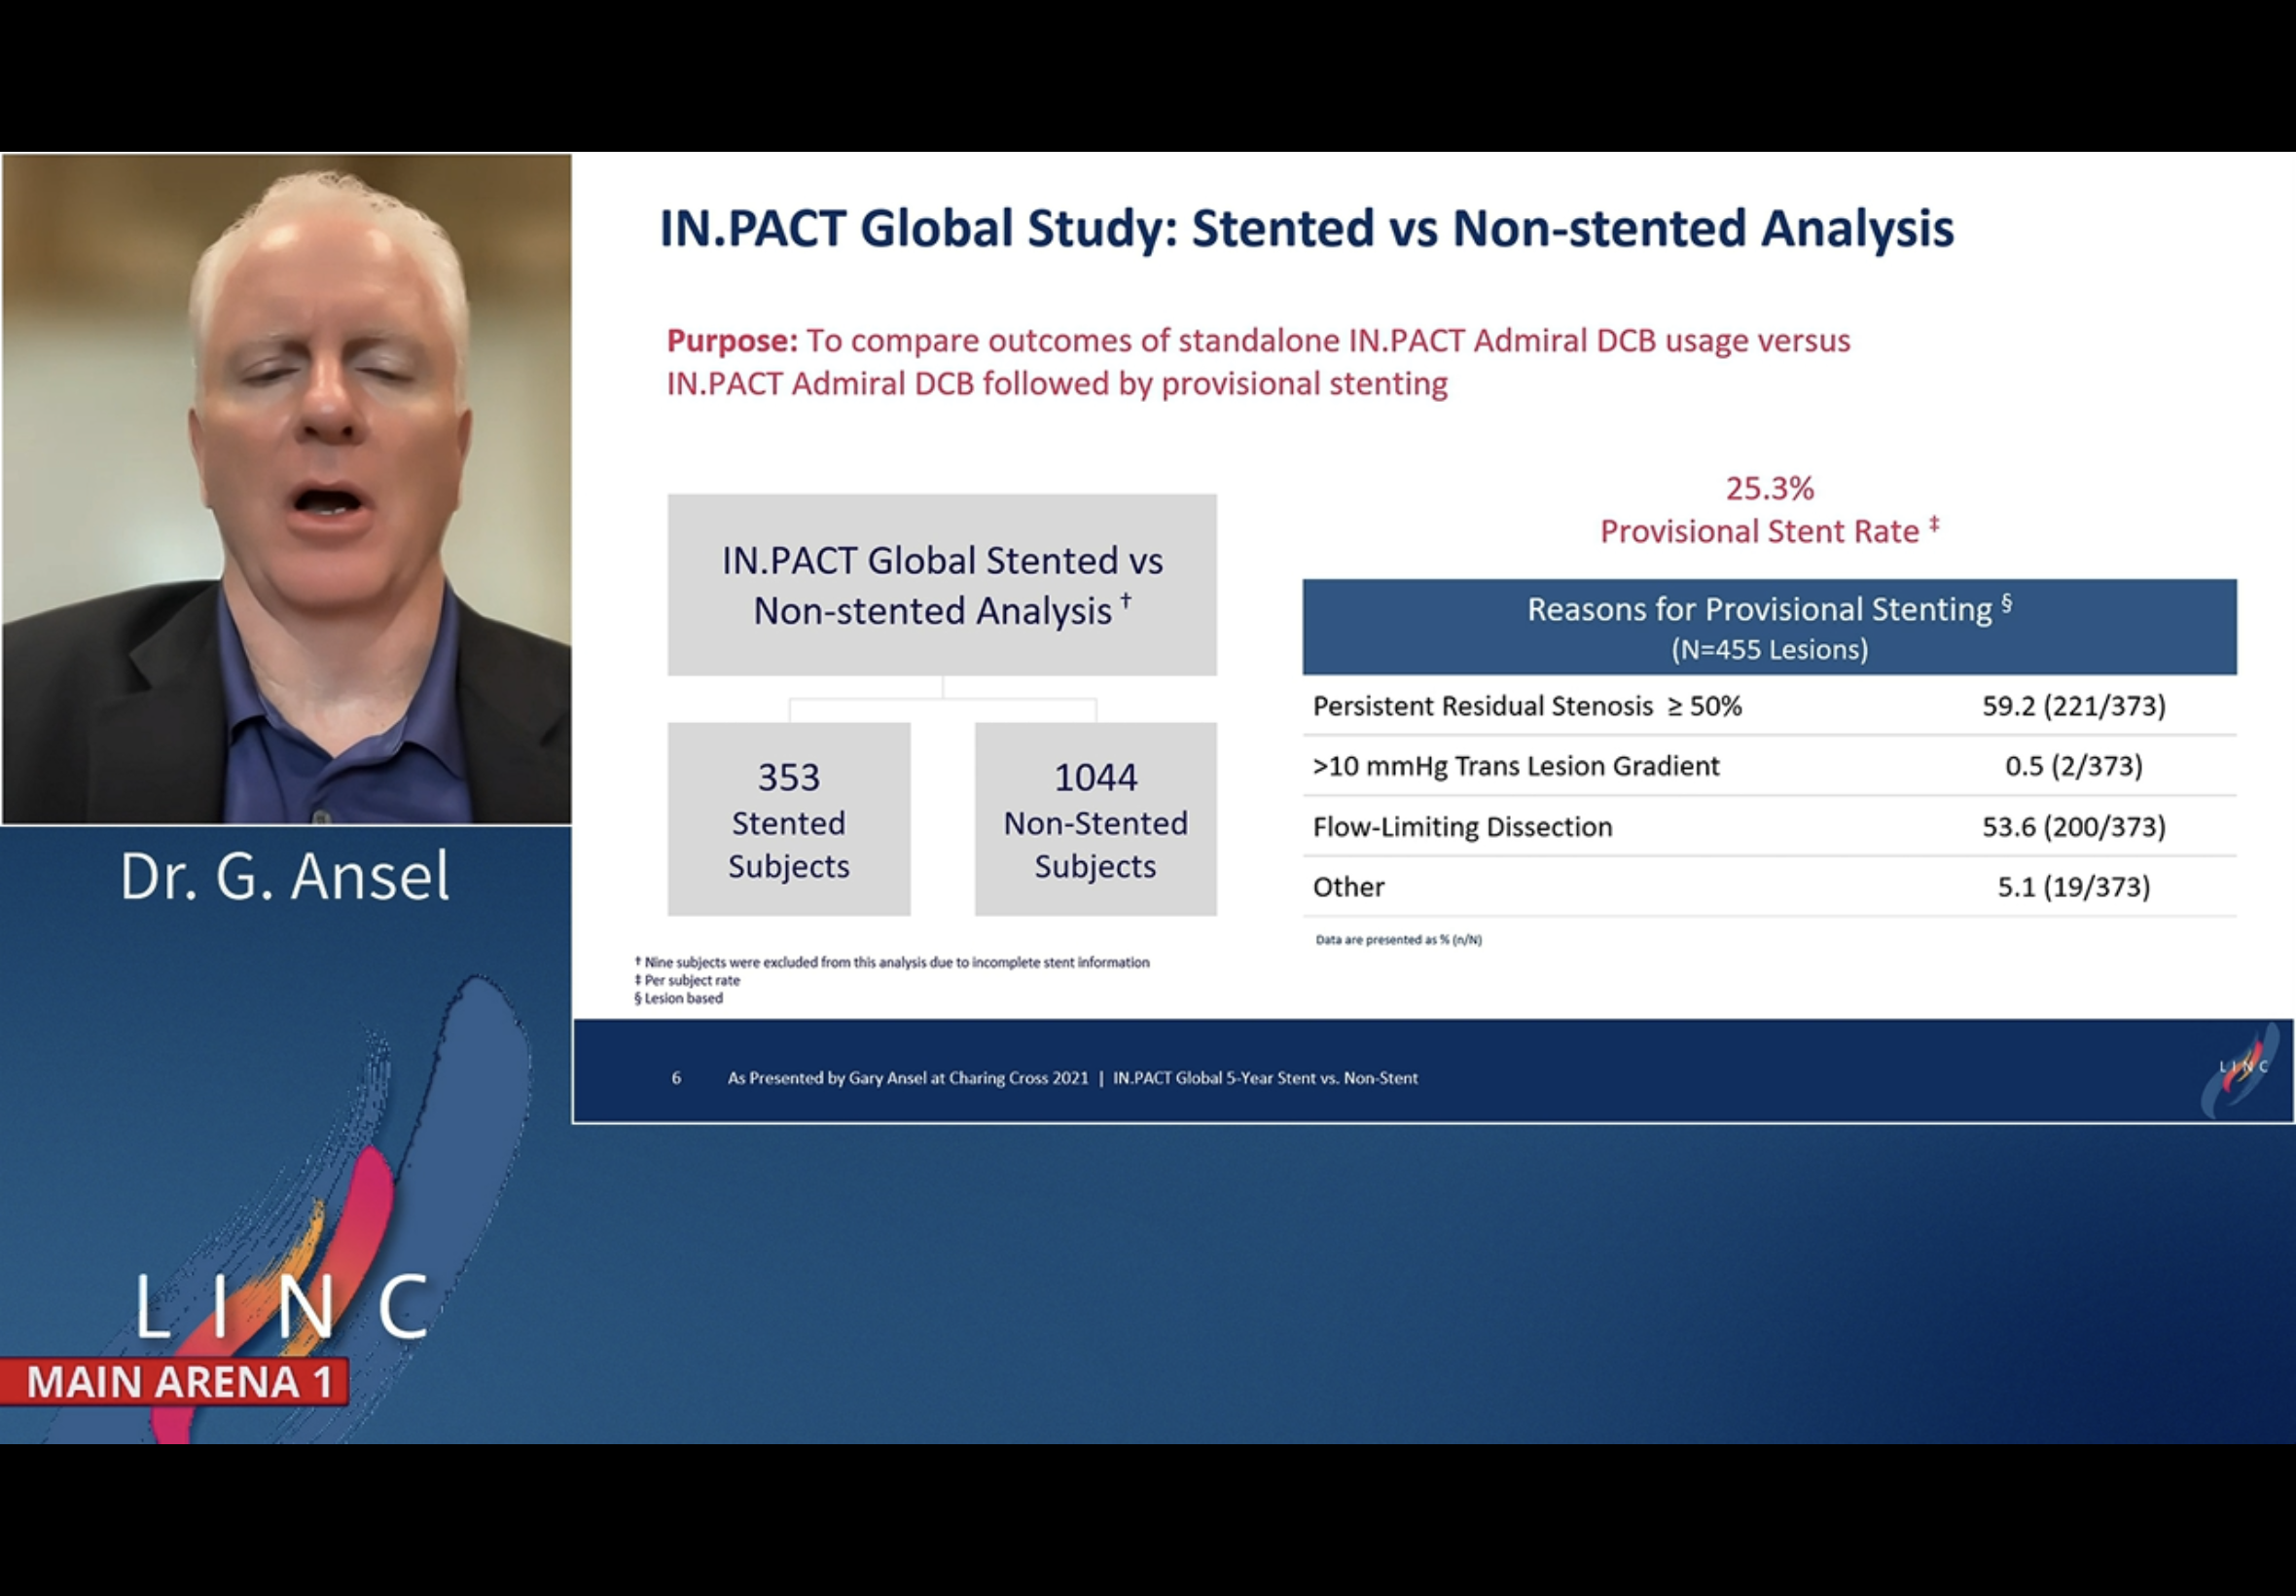The height and width of the screenshot is (1596, 2296).
Task: Click the Dr. G. Ansel name caption
Action: 285,876
